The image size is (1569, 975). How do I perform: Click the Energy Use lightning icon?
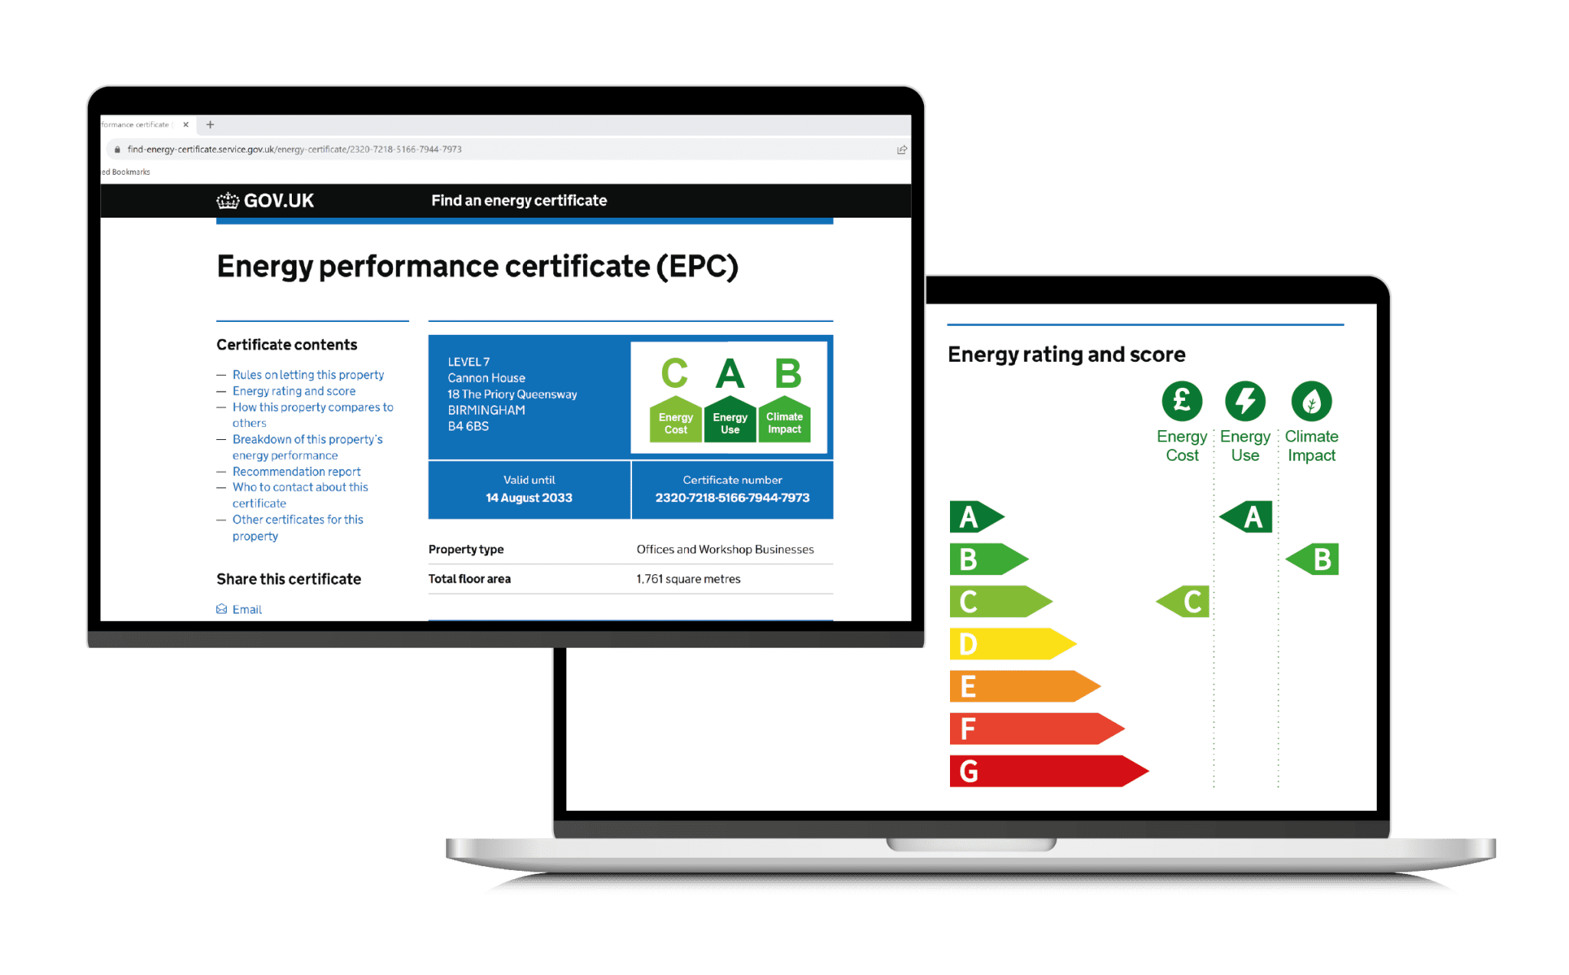coord(1245,400)
